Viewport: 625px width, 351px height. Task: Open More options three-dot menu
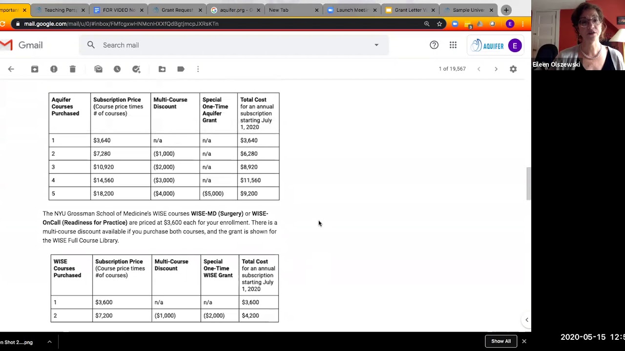click(x=198, y=69)
